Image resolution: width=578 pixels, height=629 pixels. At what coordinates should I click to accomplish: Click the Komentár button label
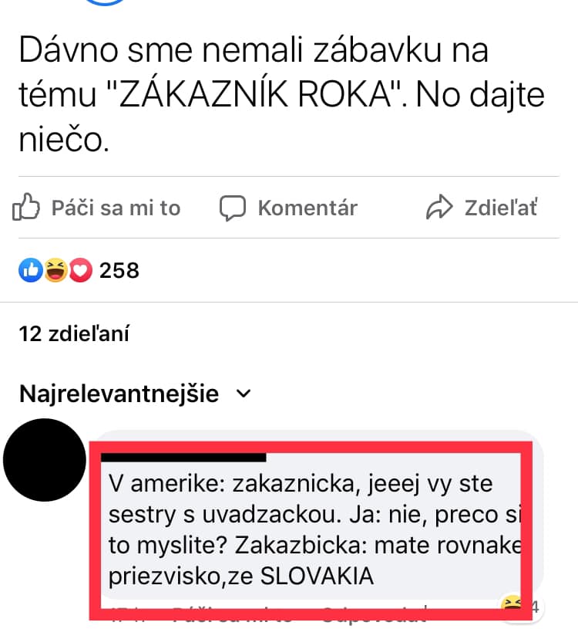(307, 208)
